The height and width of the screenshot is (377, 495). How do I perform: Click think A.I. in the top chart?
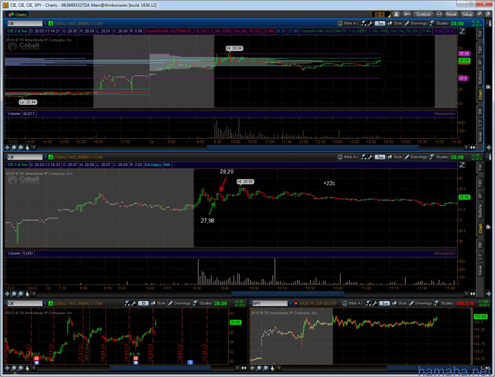[349, 23]
